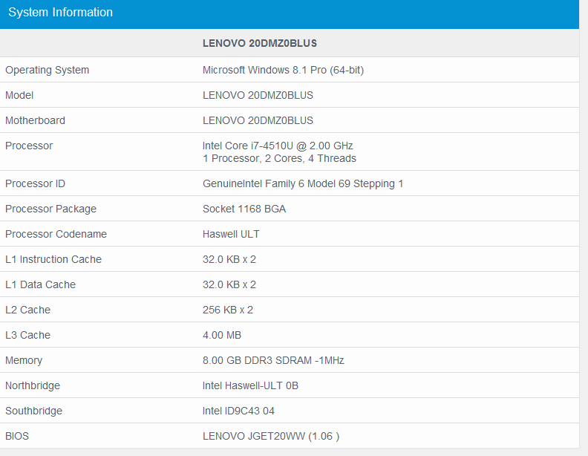Click the L1 Data Cache label
This screenshot has width=588, height=456.
40,284
